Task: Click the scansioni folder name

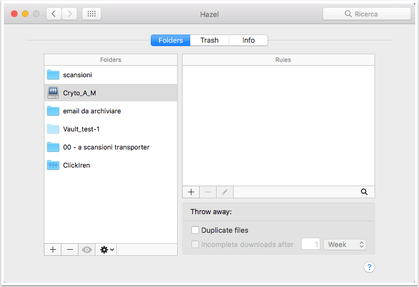Action: coord(77,75)
